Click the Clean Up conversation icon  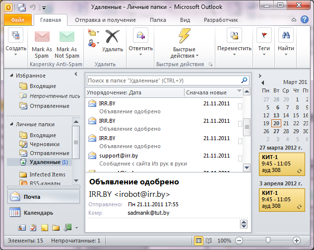pyautogui.click(x=93, y=32)
